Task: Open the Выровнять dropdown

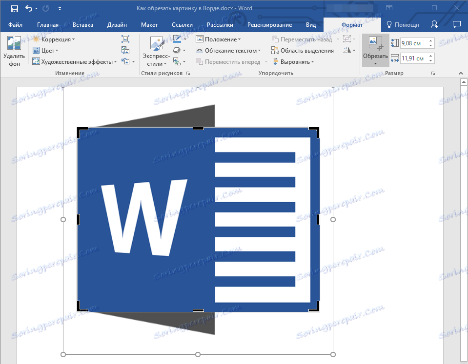Action: [293, 62]
